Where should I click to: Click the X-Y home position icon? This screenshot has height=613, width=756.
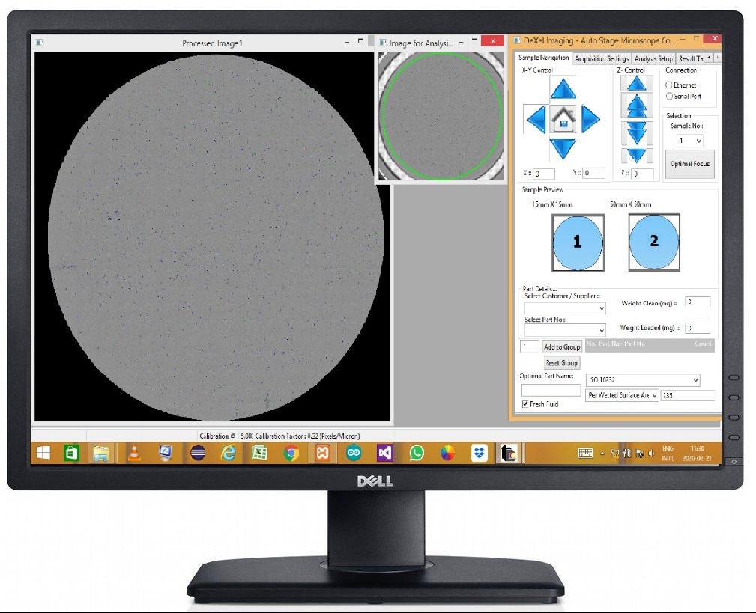[x=563, y=119]
